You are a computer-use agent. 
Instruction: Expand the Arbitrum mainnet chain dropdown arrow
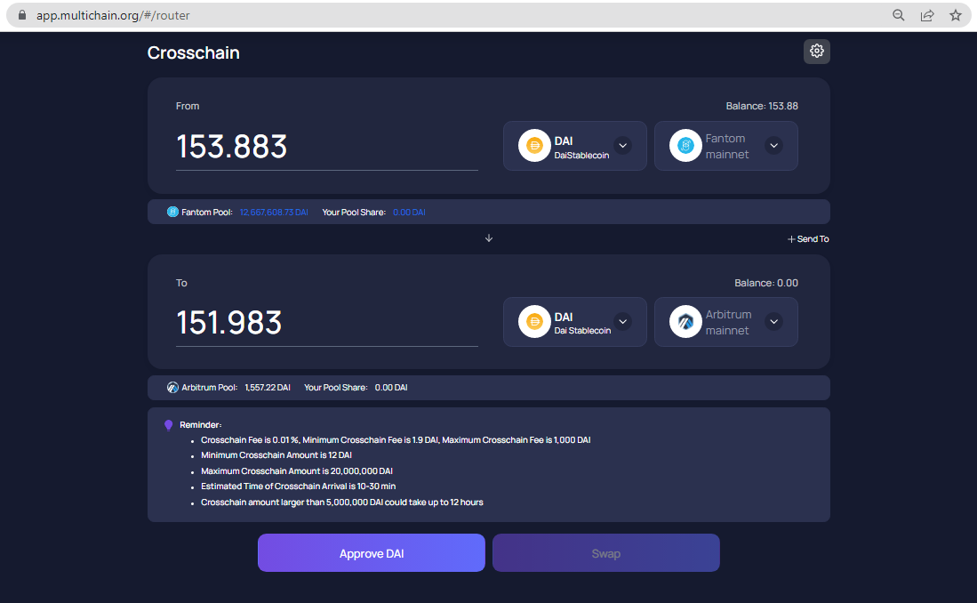point(774,322)
